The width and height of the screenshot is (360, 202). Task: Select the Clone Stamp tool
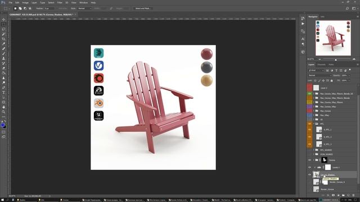tap(3, 58)
